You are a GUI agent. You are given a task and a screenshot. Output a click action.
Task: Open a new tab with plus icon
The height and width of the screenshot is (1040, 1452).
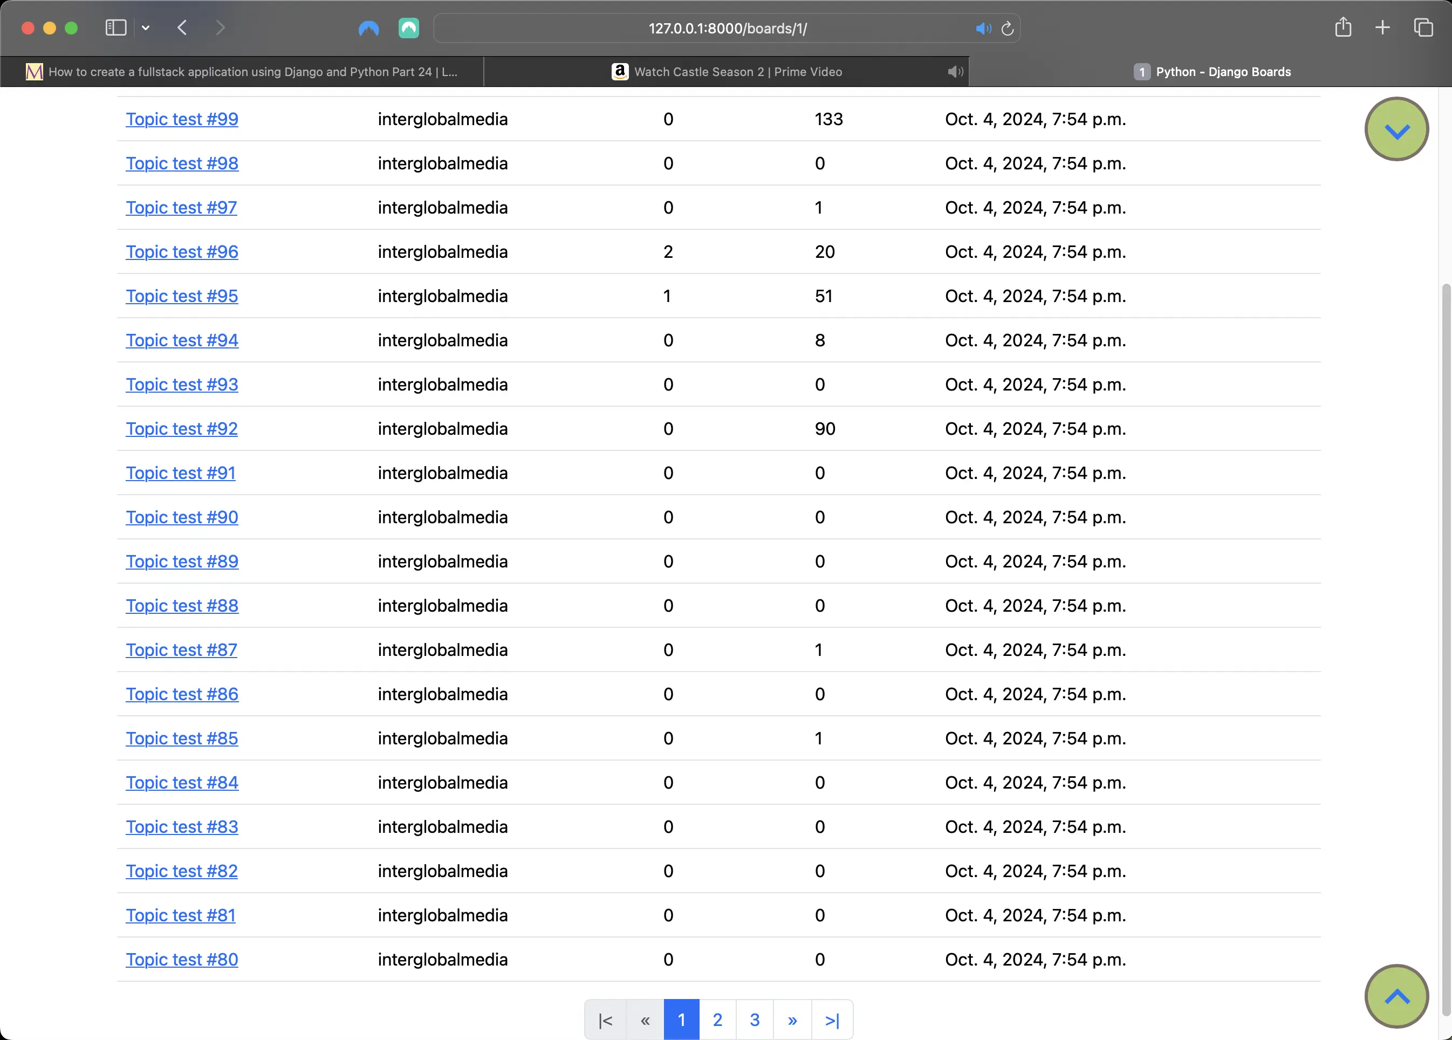point(1382,28)
